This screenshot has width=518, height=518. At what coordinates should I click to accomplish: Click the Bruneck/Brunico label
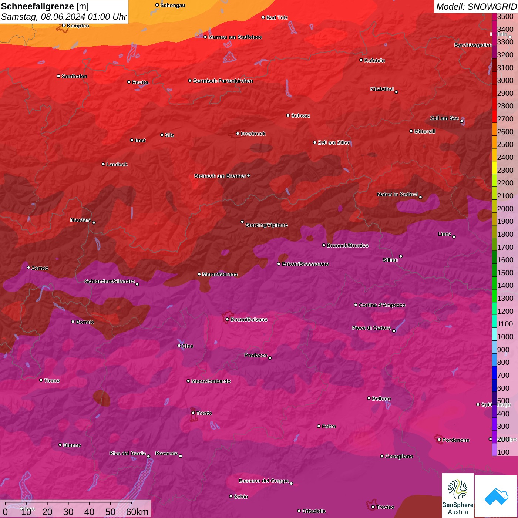(347, 245)
